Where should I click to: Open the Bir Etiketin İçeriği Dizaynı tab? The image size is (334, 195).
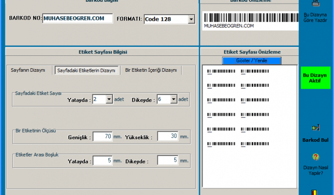point(151,70)
